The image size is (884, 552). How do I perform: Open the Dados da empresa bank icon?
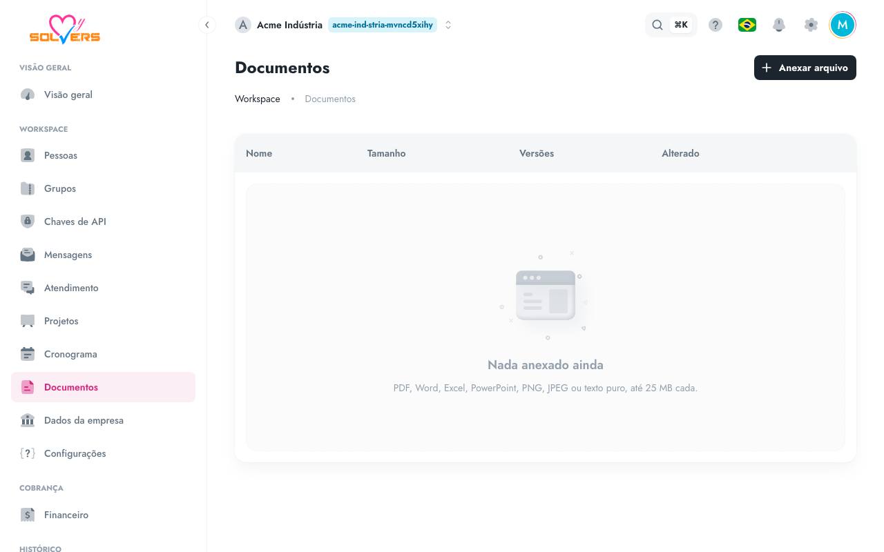28,420
